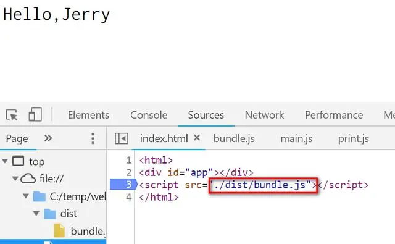Click the C:/temp folder icon
Screen dimensions: 395x244
39,196
